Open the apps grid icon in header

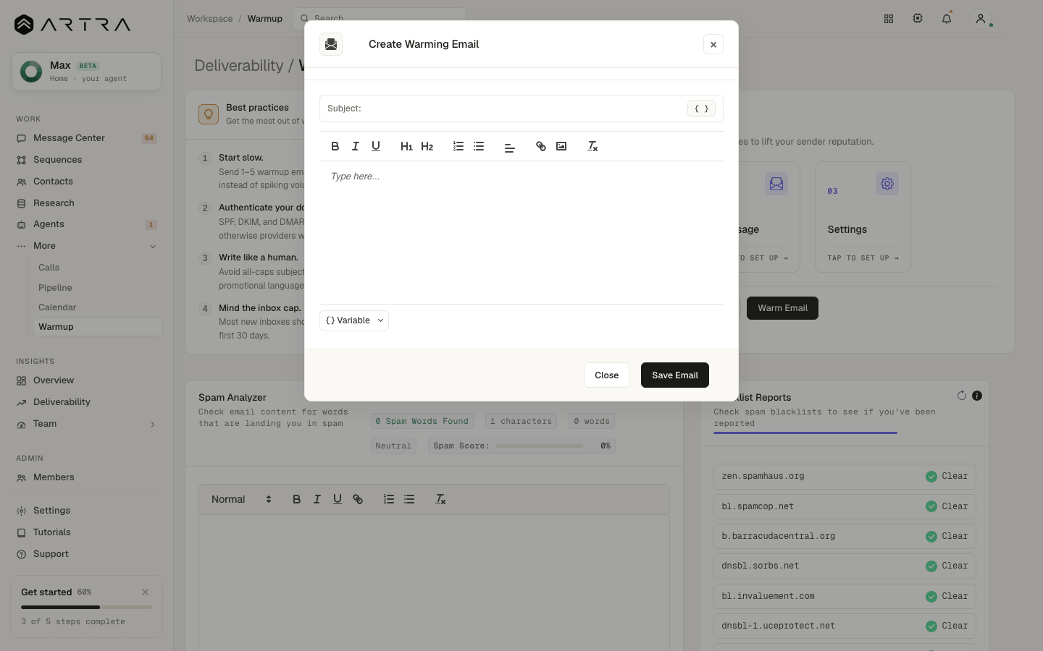click(889, 19)
